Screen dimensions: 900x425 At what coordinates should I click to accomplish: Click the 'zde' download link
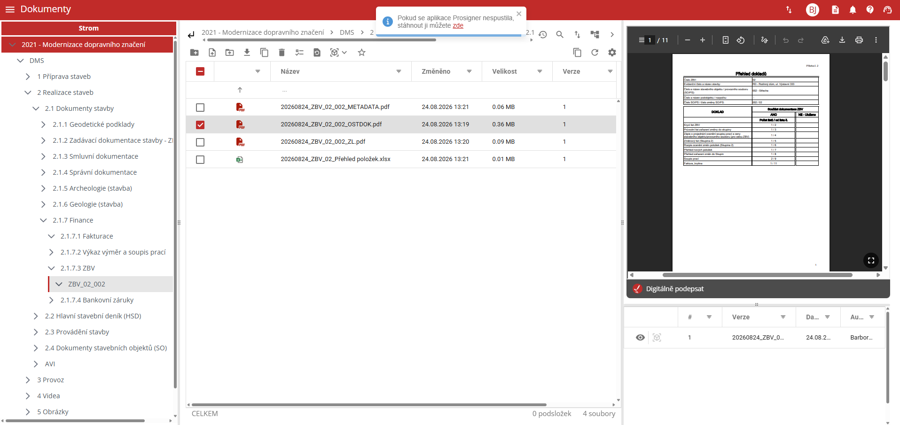[458, 26]
